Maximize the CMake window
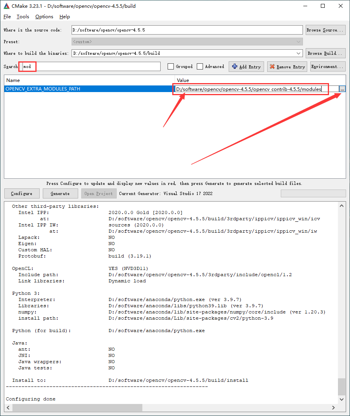 (323, 6)
